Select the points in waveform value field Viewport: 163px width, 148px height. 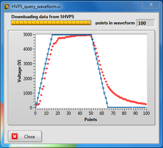pos(145,23)
